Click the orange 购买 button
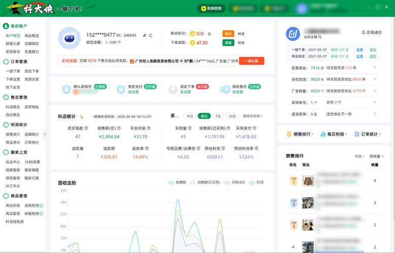 point(228,33)
